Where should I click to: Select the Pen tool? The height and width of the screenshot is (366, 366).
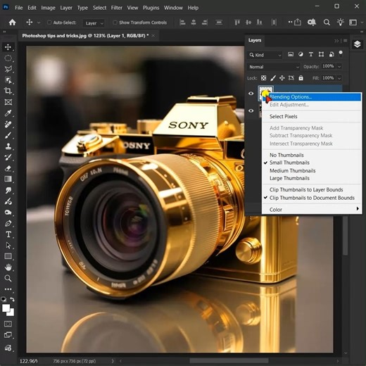(x=8, y=223)
